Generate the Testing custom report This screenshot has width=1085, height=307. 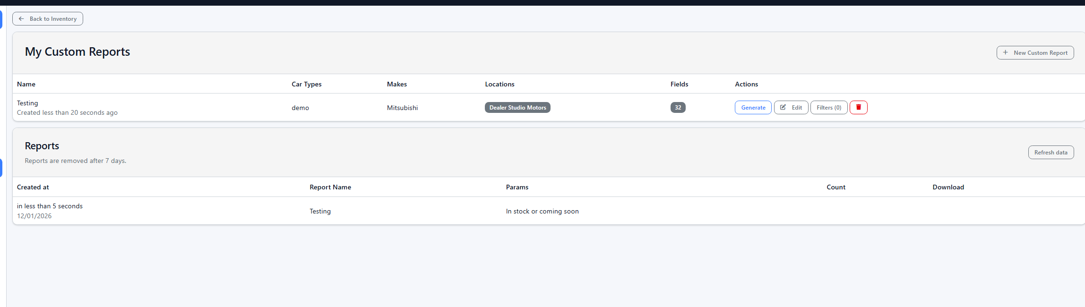[x=753, y=108]
